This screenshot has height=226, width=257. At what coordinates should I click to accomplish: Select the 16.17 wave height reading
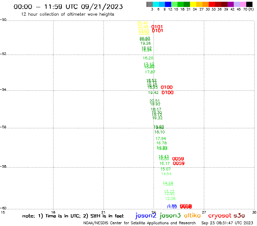165,164
